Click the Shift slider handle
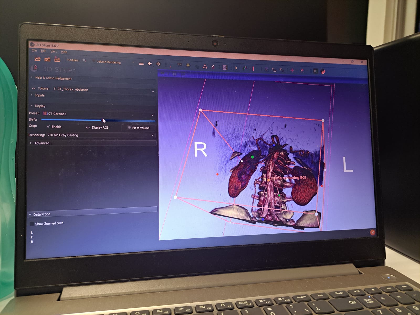Image resolution: width=420 pixels, height=315 pixels. (102, 120)
